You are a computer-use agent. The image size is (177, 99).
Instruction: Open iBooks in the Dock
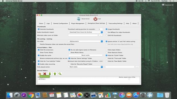(x=129, y=95)
